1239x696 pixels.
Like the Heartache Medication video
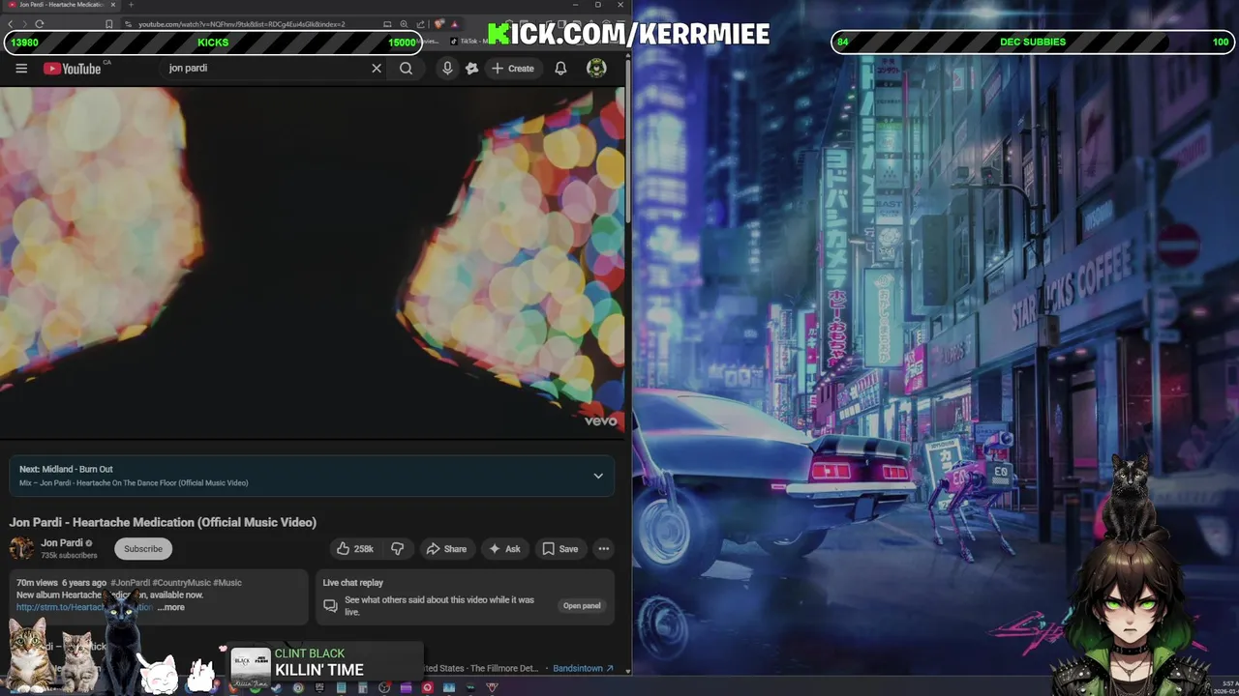coord(354,548)
